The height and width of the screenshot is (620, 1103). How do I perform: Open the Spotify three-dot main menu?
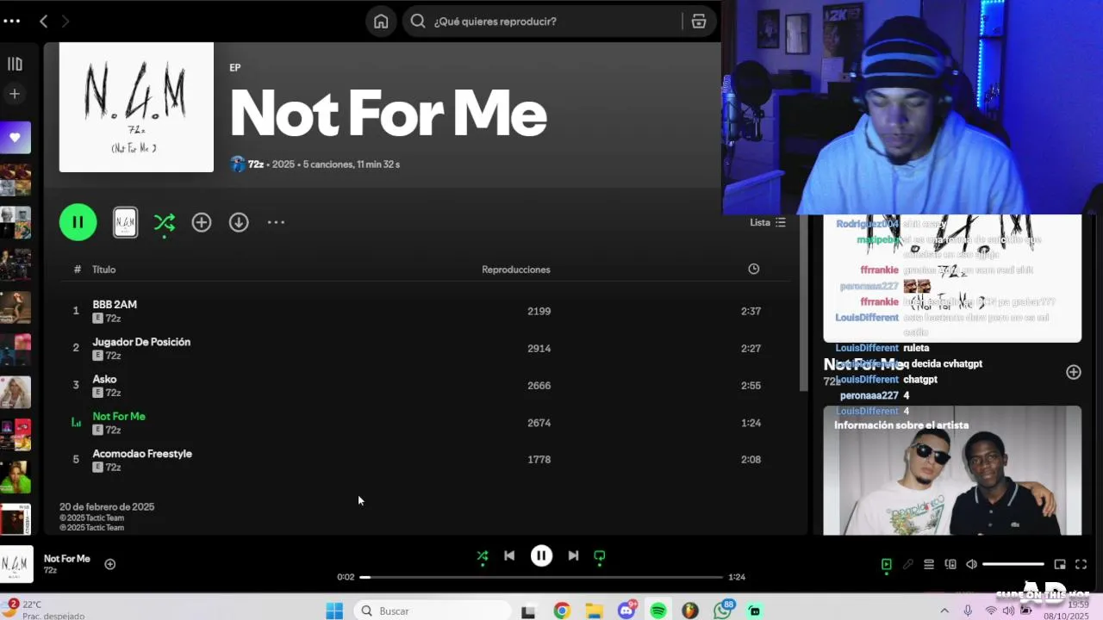tap(11, 21)
